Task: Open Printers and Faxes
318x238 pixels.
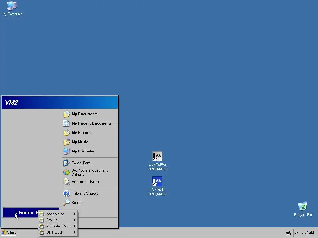Action: [90, 182]
